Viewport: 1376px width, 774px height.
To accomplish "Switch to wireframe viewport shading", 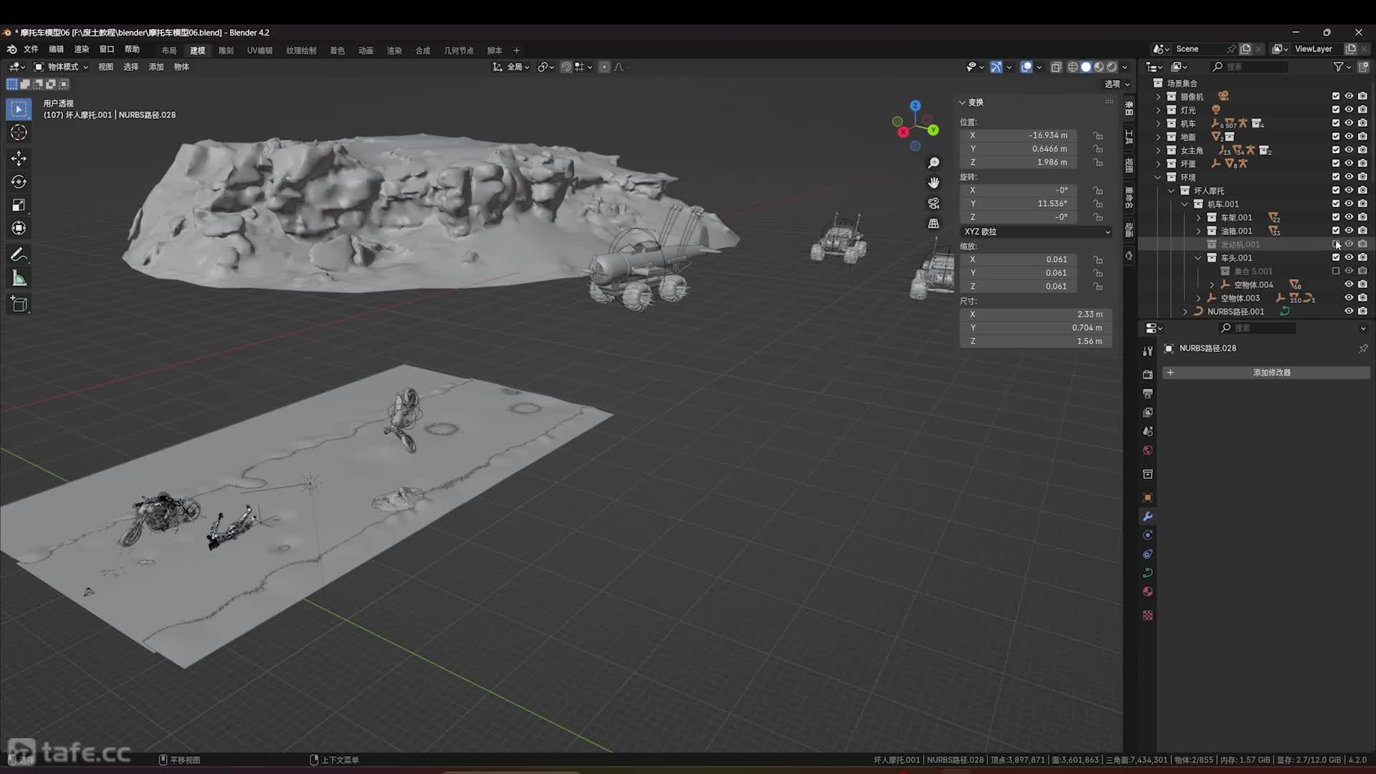I will (1073, 67).
